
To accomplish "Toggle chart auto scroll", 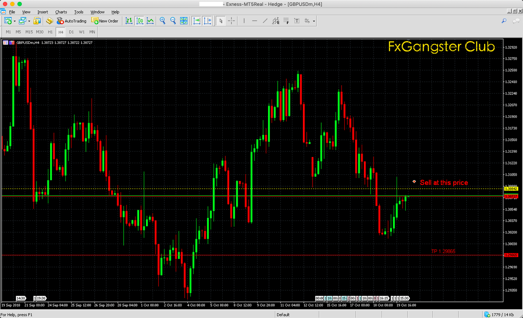I will tap(197, 20).
